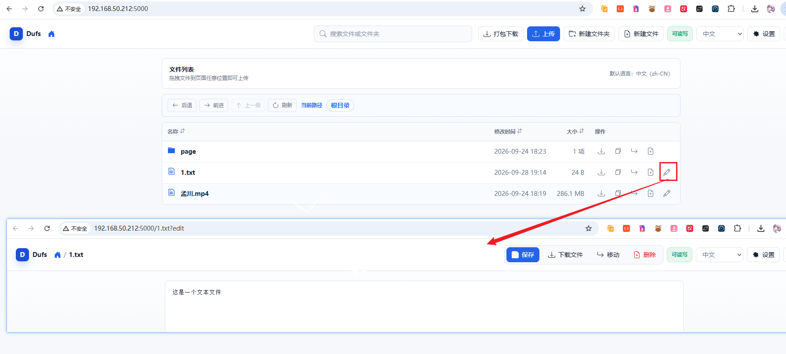
Task: Open the 中文 language dropdown in editor window
Action: point(720,255)
